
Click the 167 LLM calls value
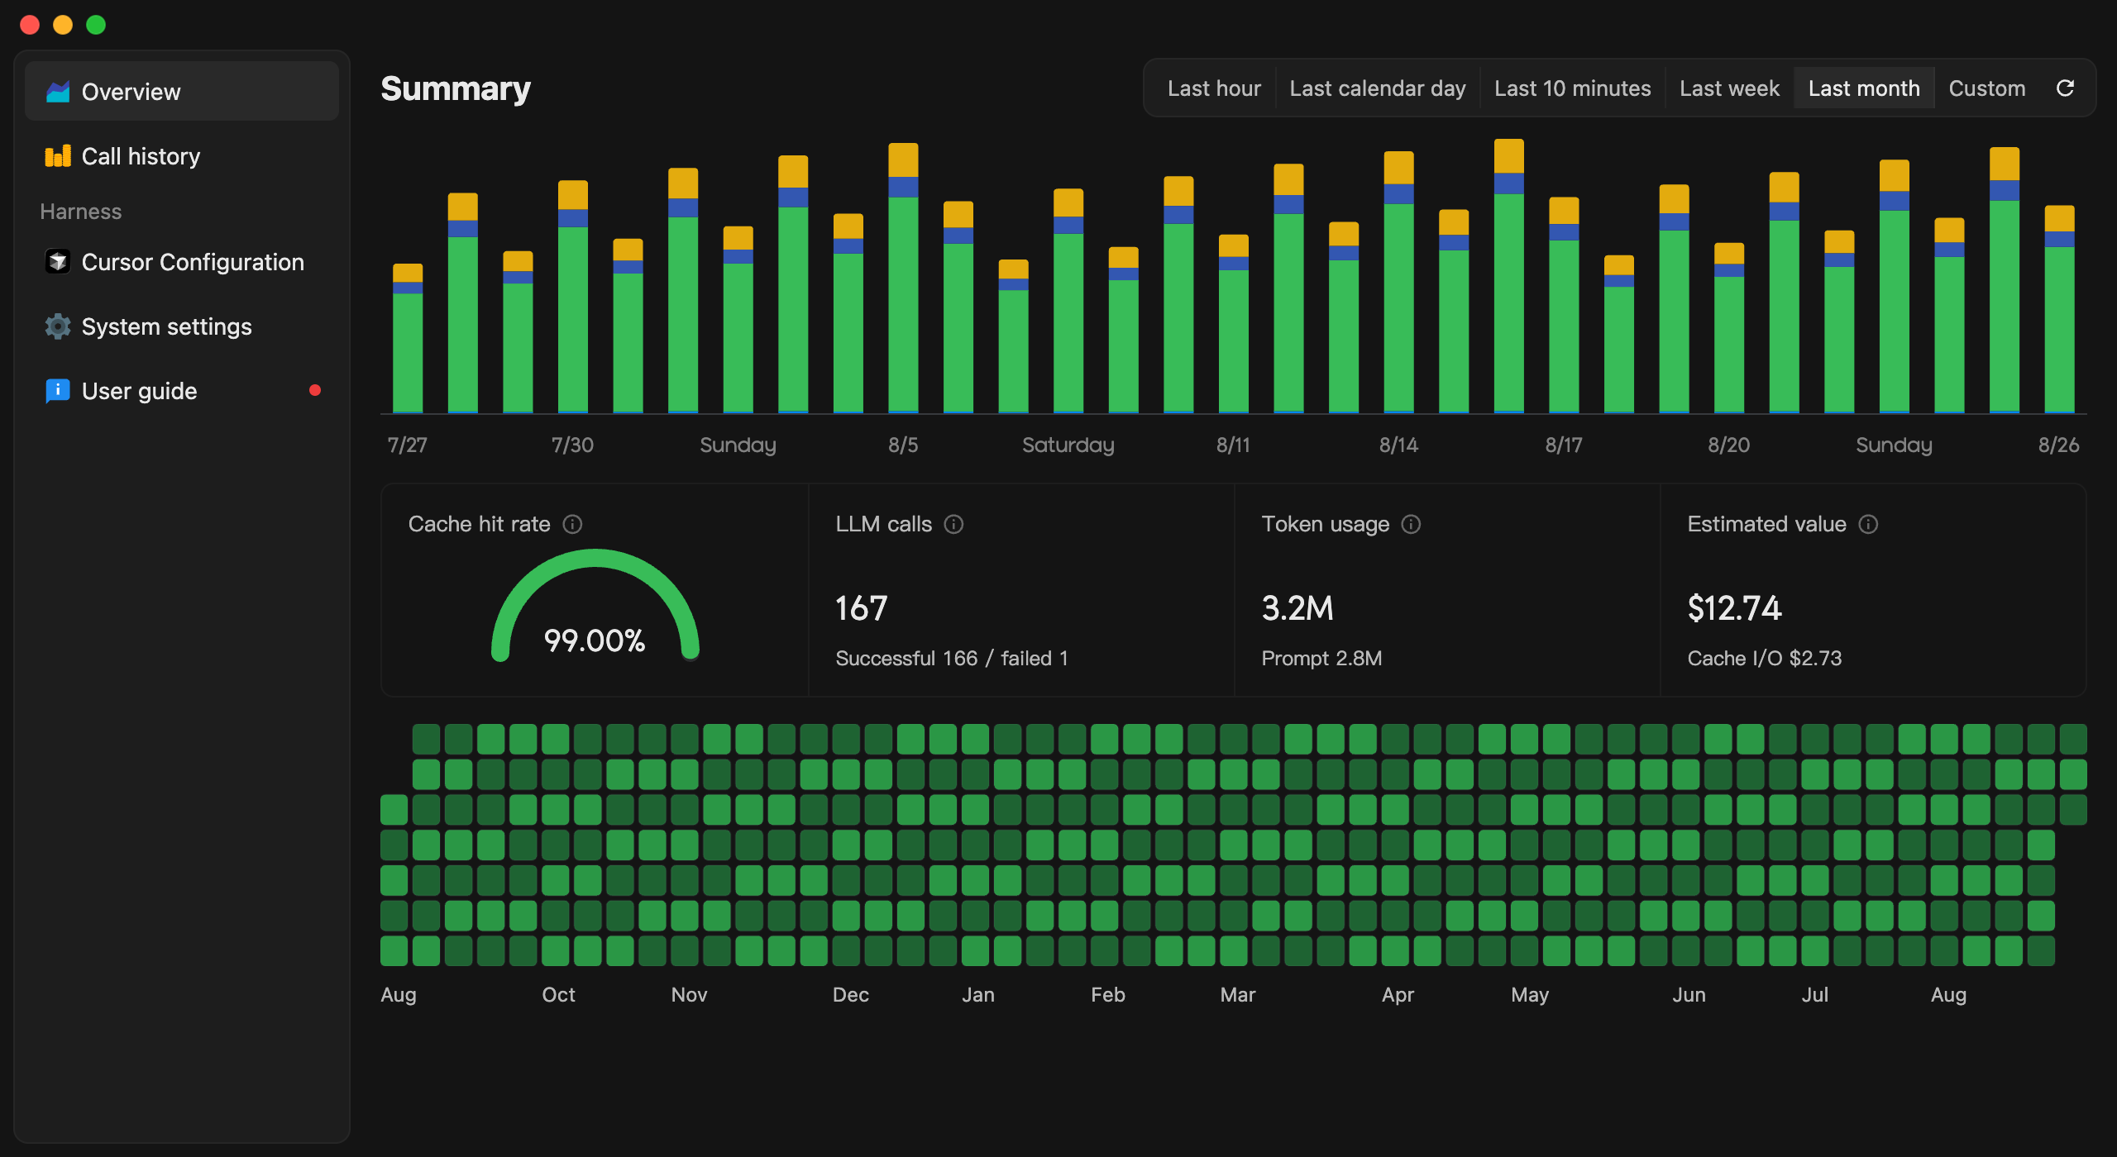(x=861, y=608)
